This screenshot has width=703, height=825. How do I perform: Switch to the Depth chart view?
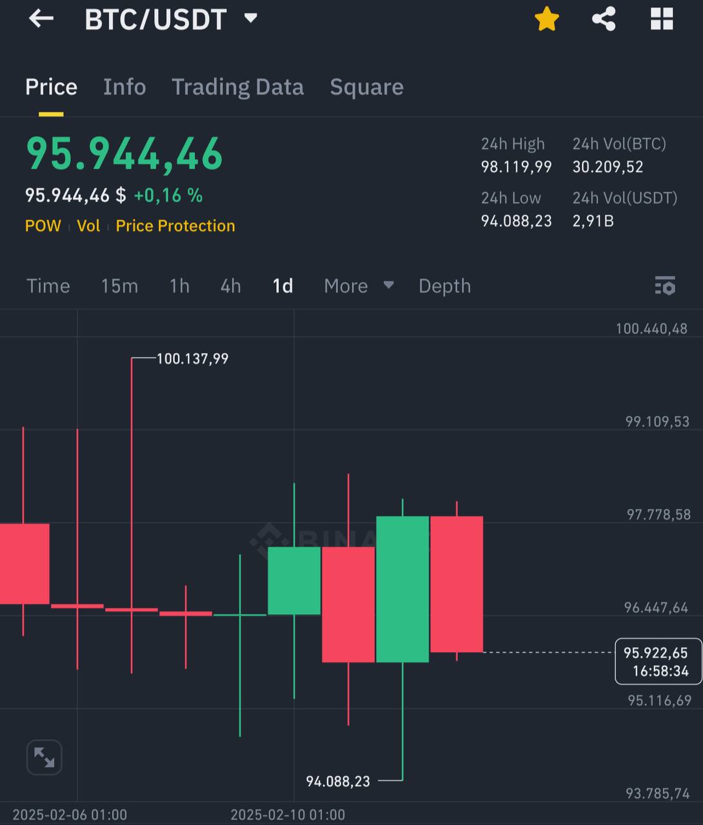pos(444,286)
